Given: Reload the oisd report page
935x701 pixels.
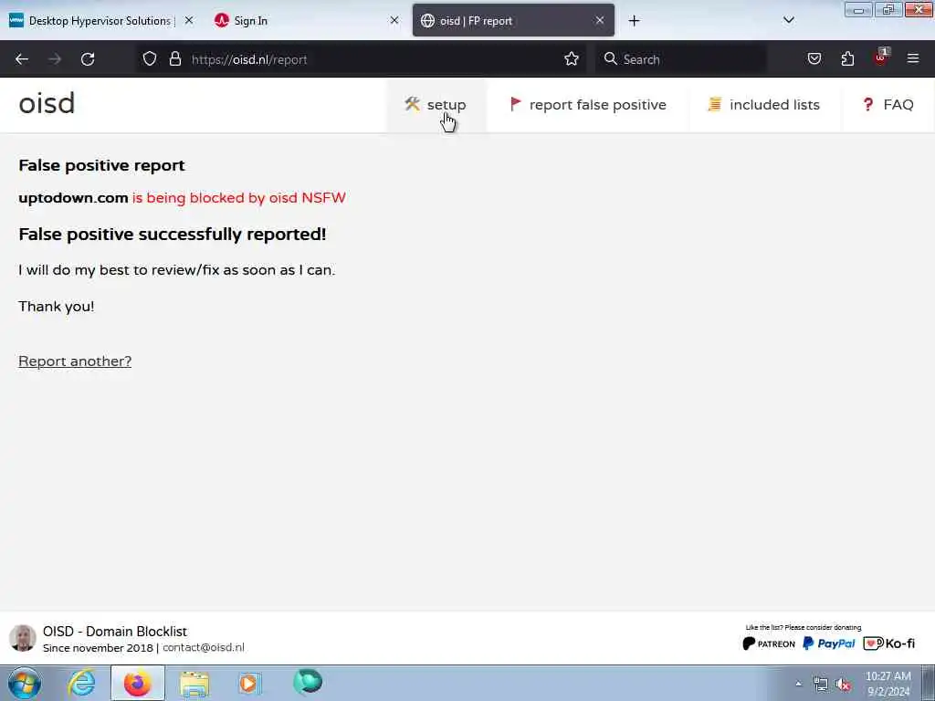Looking at the screenshot, I should (88, 59).
